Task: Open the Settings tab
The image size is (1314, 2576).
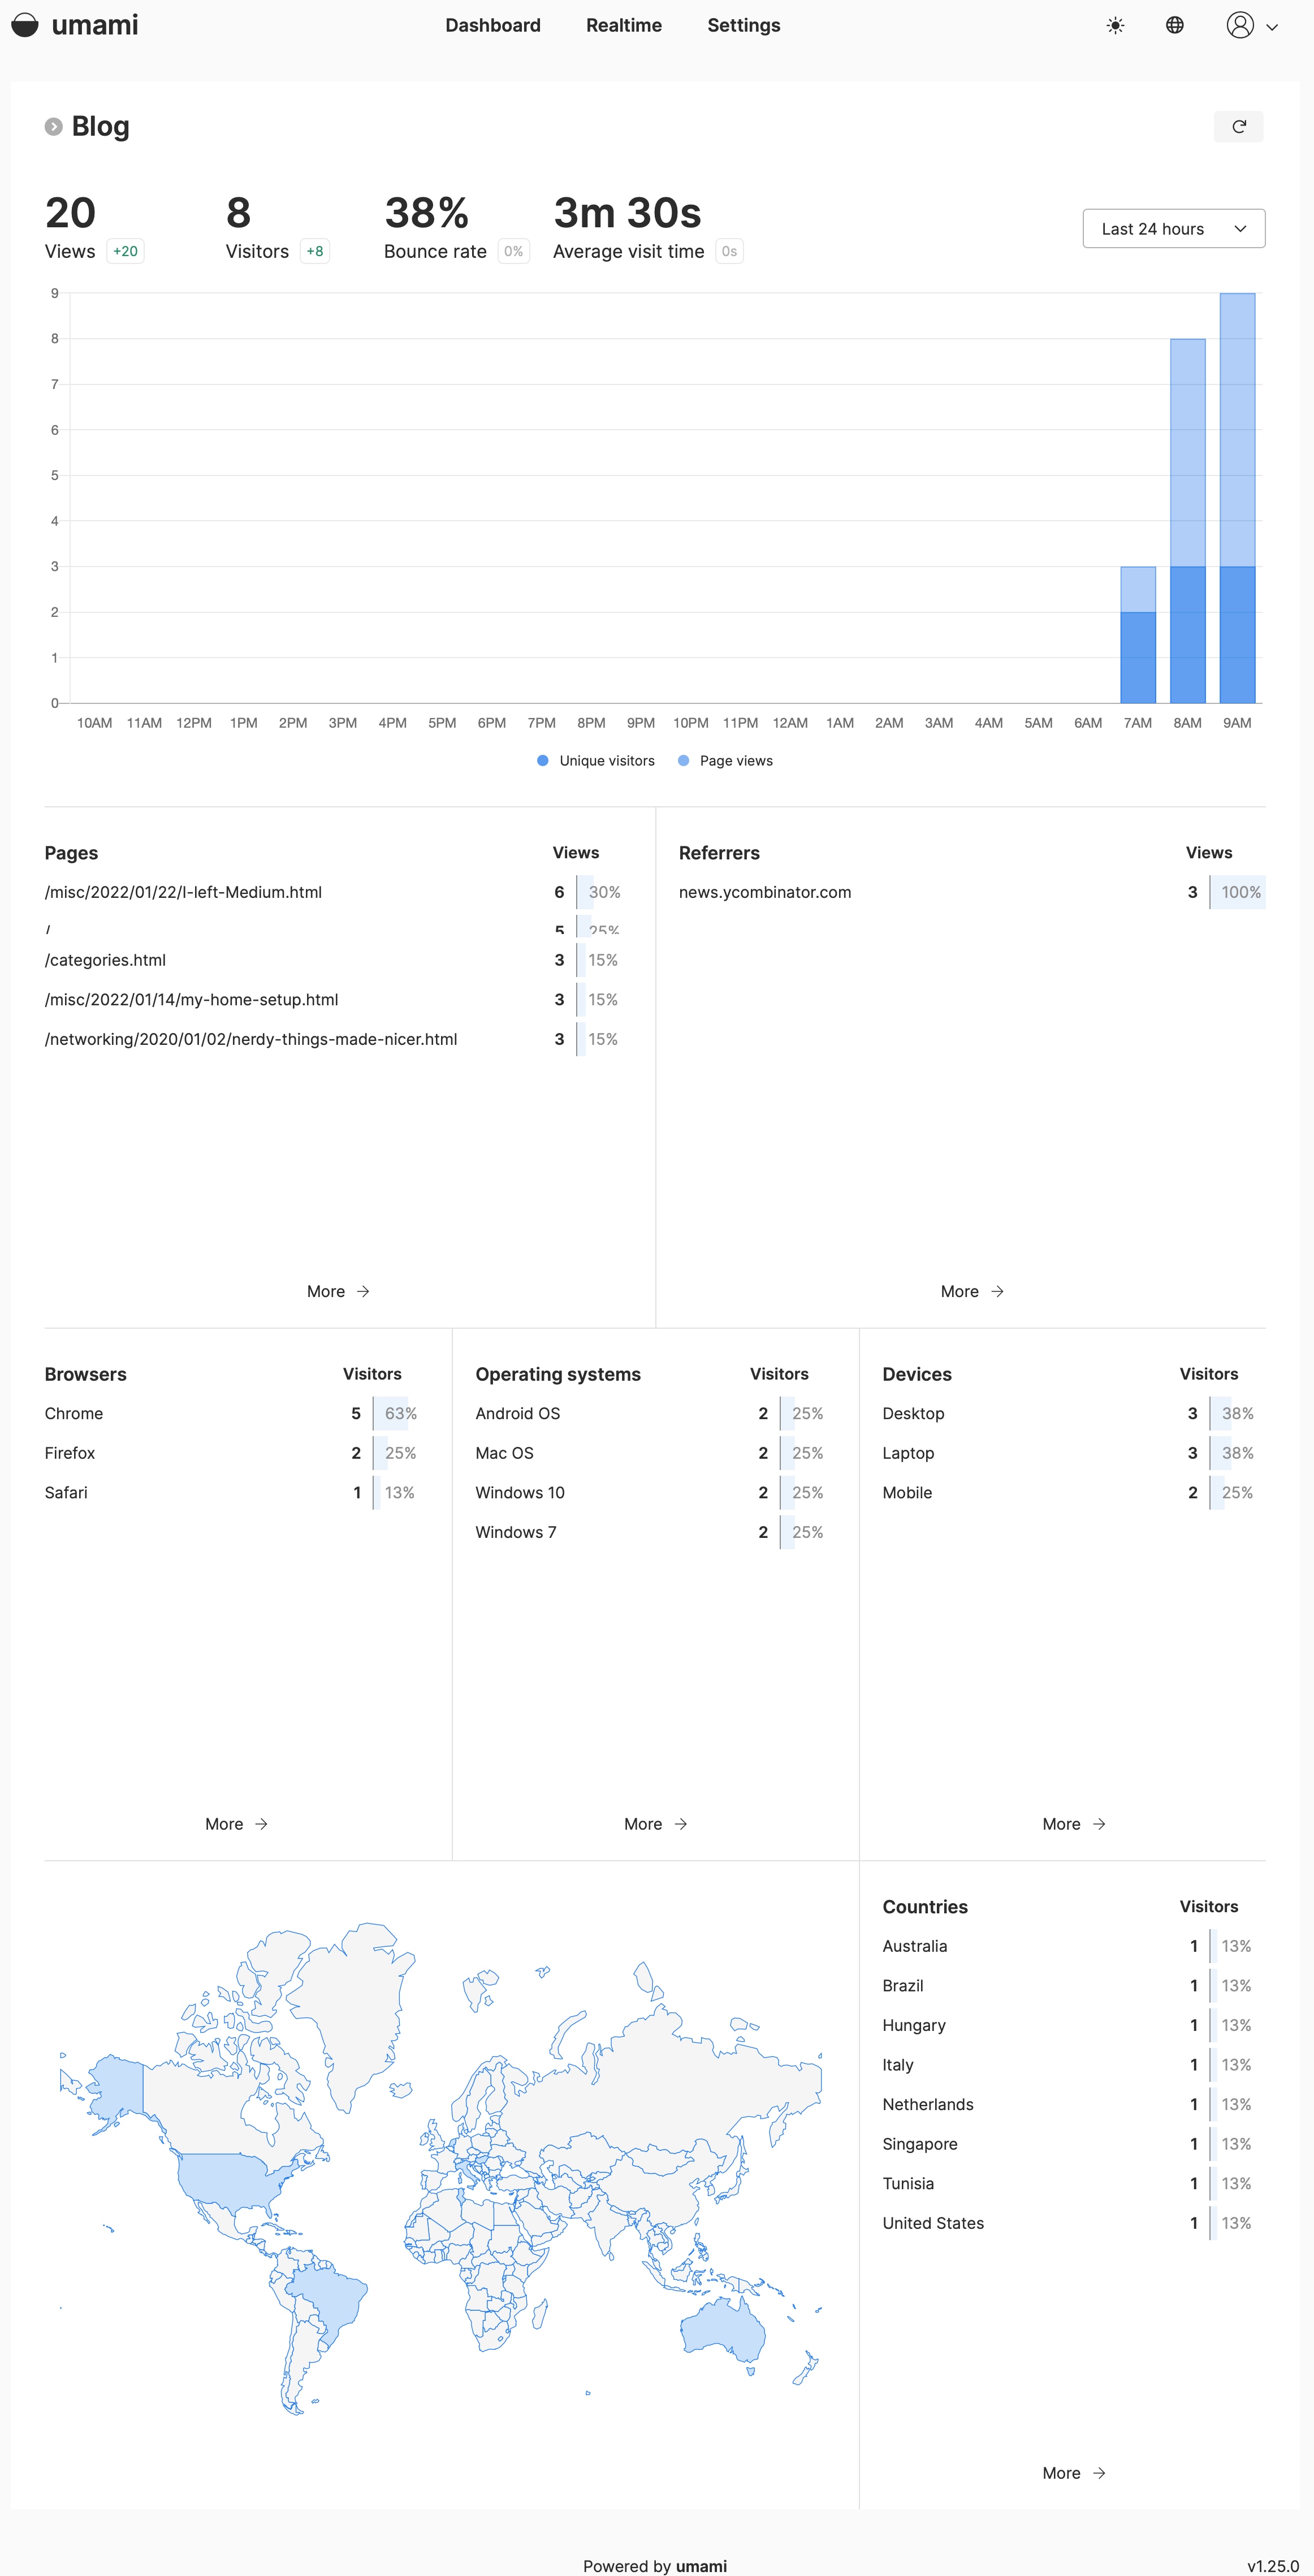Action: pyautogui.click(x=744, y=25)
